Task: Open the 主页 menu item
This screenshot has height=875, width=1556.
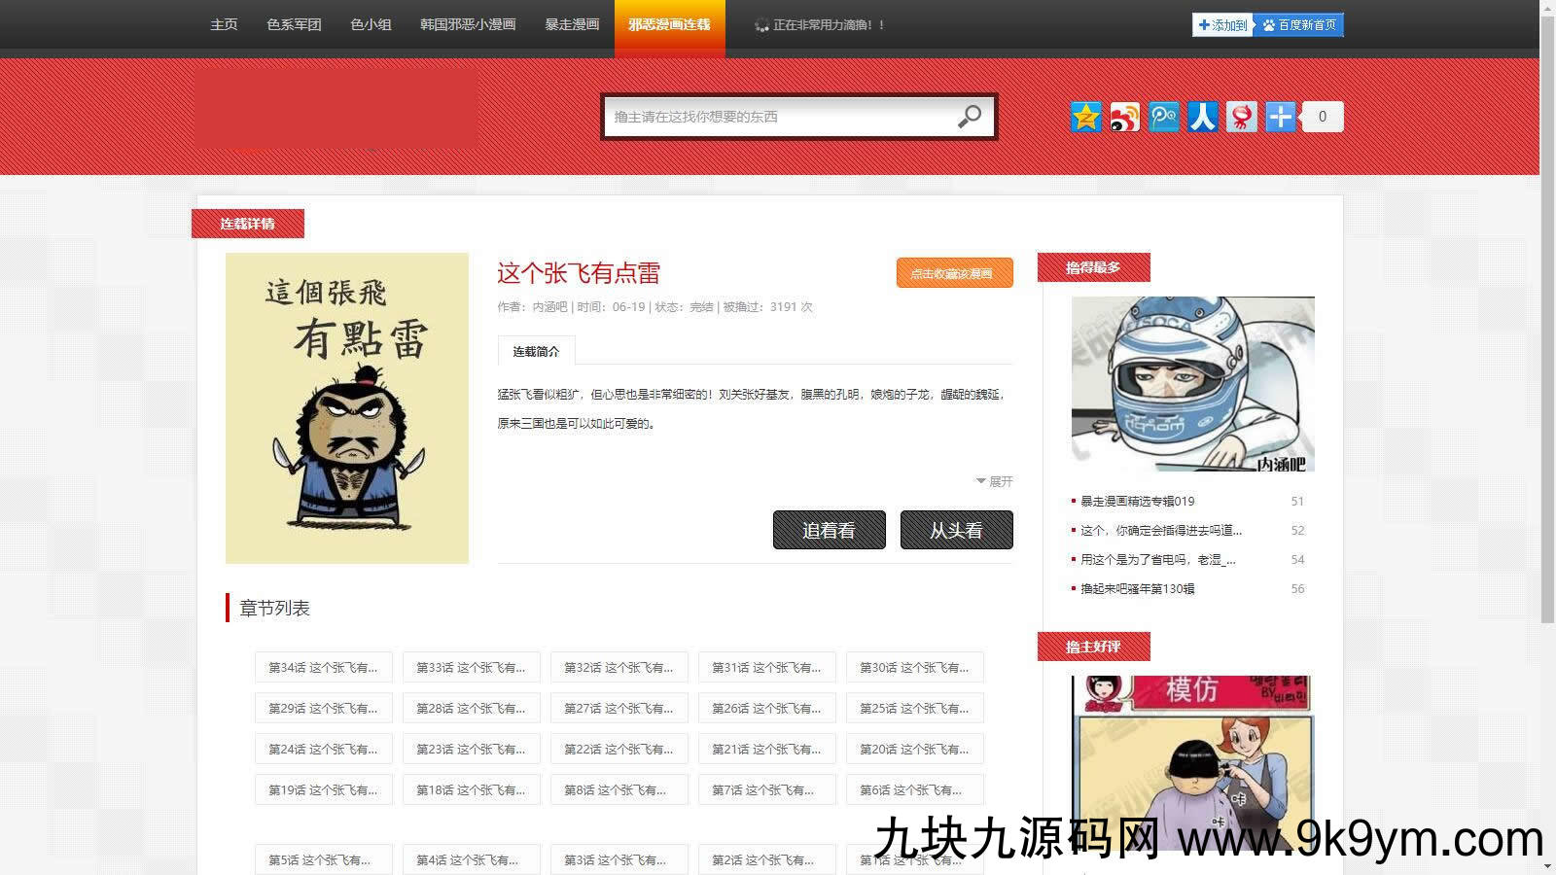Action: point(224,24)
